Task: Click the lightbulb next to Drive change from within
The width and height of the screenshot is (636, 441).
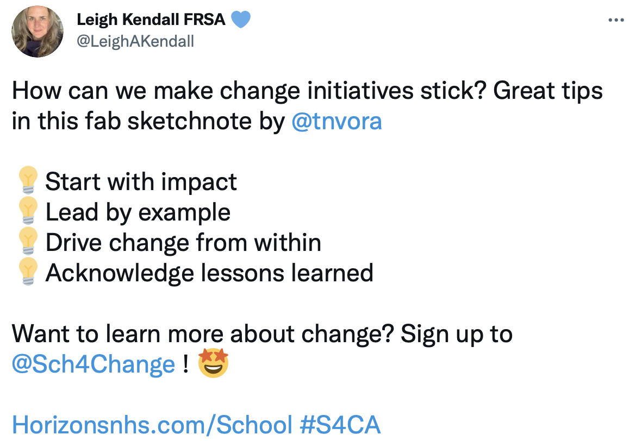Action: tap(28, 241)
